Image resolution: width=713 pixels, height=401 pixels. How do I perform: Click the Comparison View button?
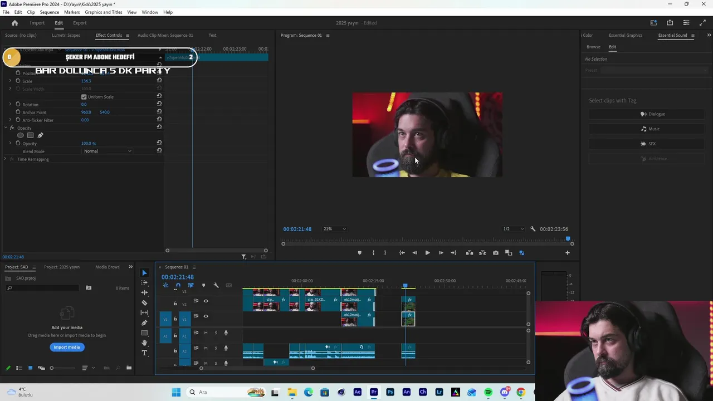coord(509,253)
